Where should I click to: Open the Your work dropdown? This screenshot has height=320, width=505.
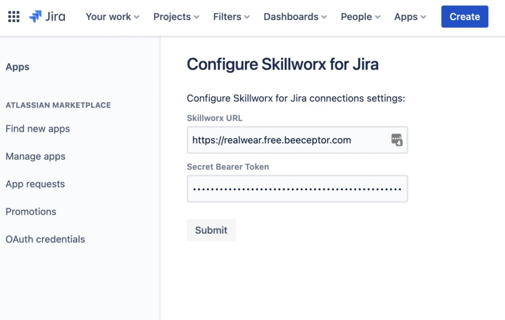coord(112,17)
